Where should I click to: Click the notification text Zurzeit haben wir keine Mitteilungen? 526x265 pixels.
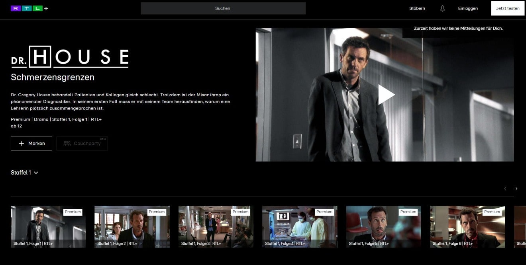tap(458, 28)
